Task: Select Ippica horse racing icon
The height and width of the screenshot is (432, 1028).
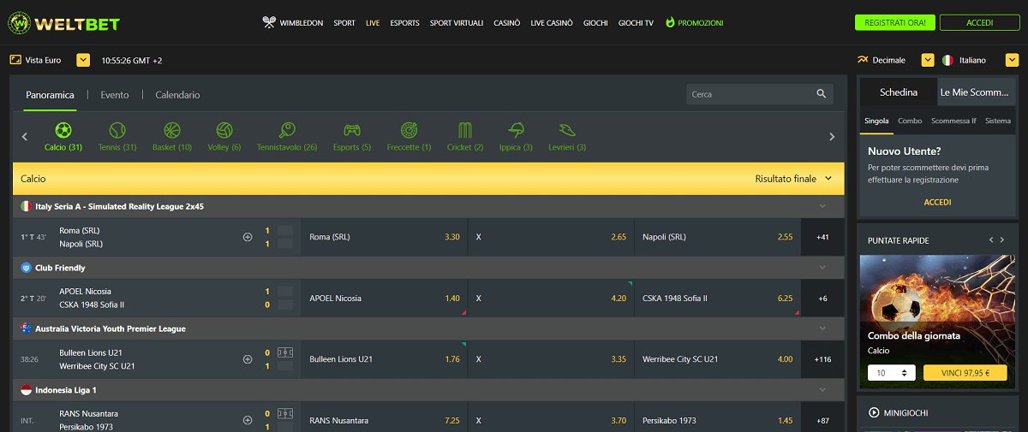Action: 516,131
